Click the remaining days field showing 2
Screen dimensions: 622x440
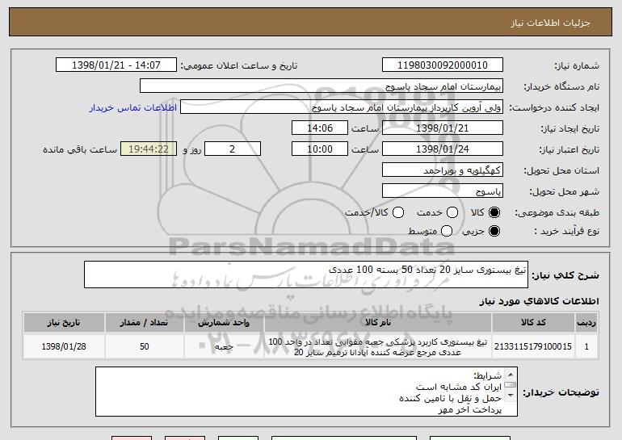point(233,149)
